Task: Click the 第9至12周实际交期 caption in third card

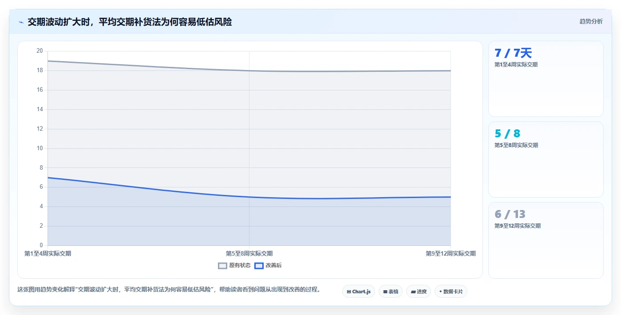Action: point(518,226)
